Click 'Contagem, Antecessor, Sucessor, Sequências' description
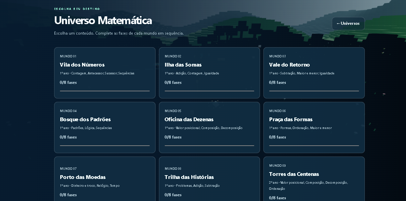This screenshot has width=406, height=201. pos(97,73)
